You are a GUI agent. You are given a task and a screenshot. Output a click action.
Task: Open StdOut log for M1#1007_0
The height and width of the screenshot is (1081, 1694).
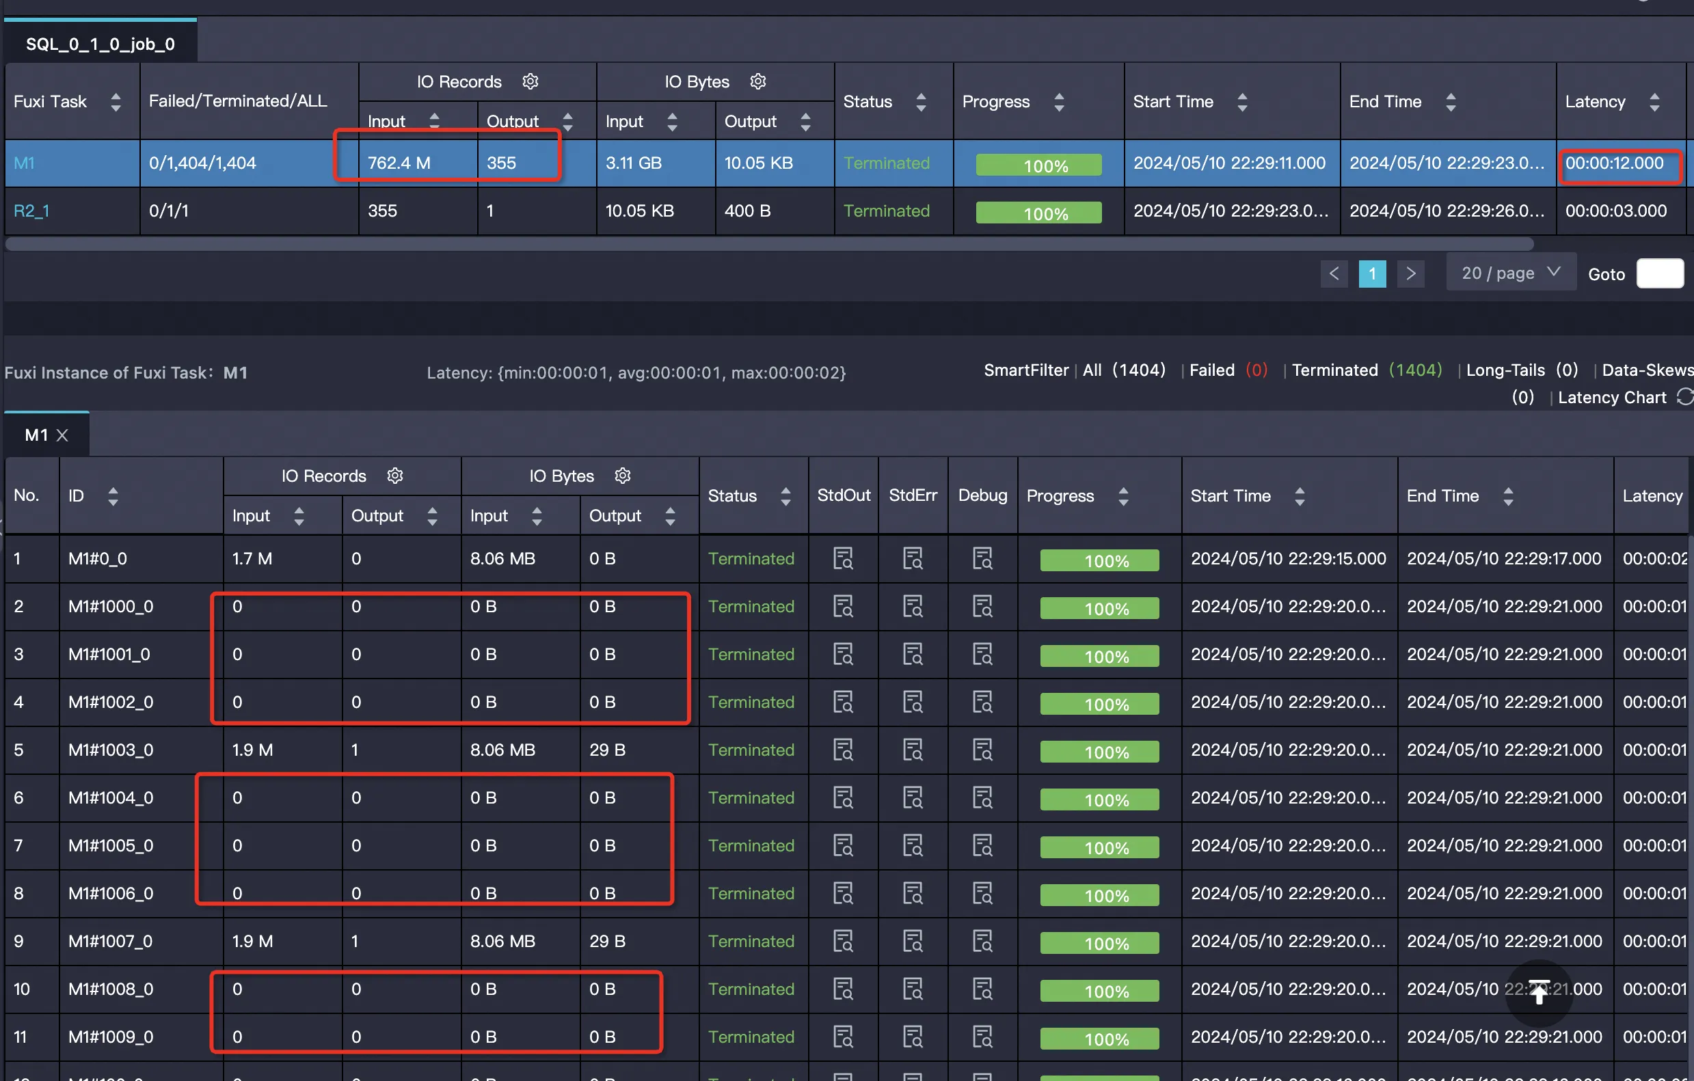[x=843, y=941]
